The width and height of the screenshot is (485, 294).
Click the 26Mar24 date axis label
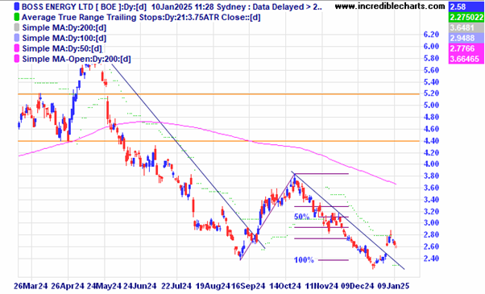(31, 286)
